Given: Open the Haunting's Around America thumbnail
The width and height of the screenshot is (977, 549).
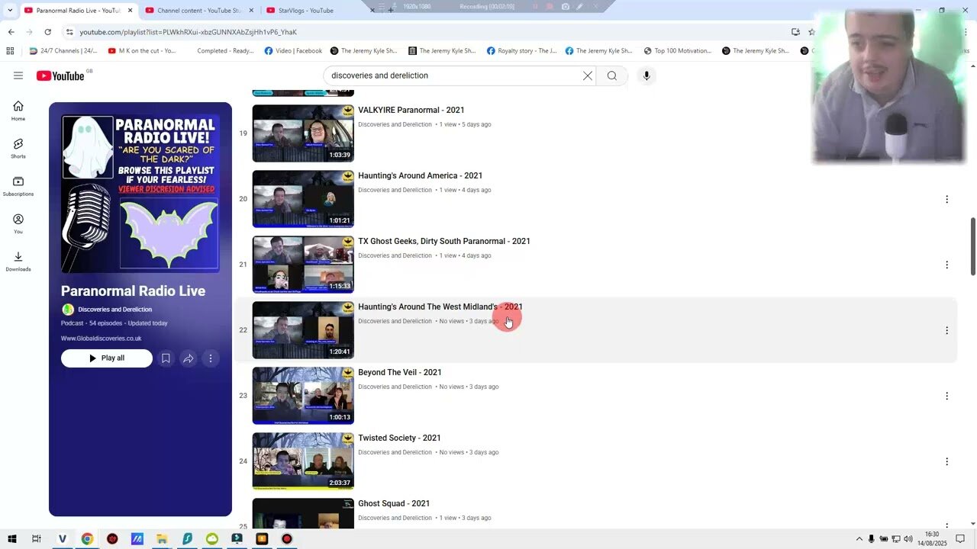Looking at the screenshot, I should [303, 199].
